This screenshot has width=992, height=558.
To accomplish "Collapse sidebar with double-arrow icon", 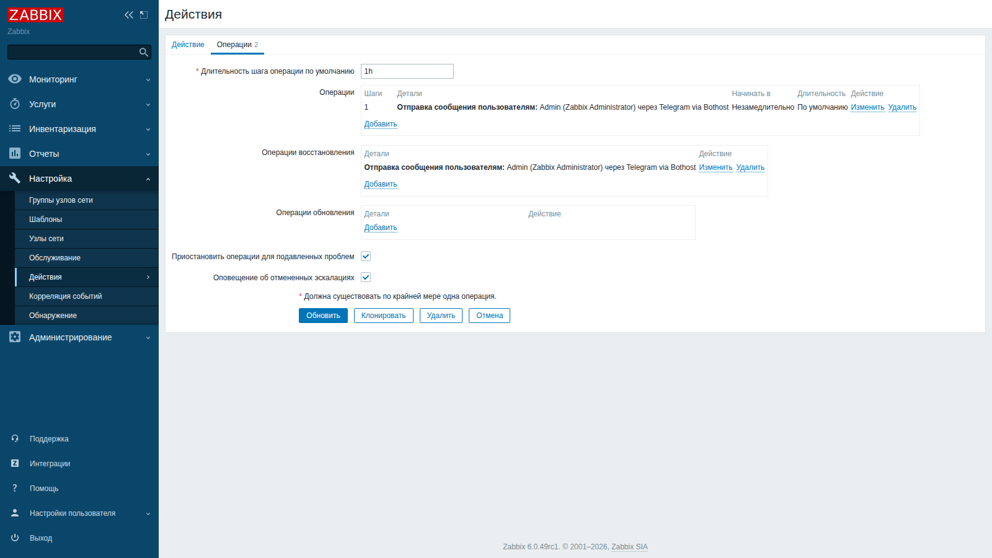I will click(x=129, y=15).
